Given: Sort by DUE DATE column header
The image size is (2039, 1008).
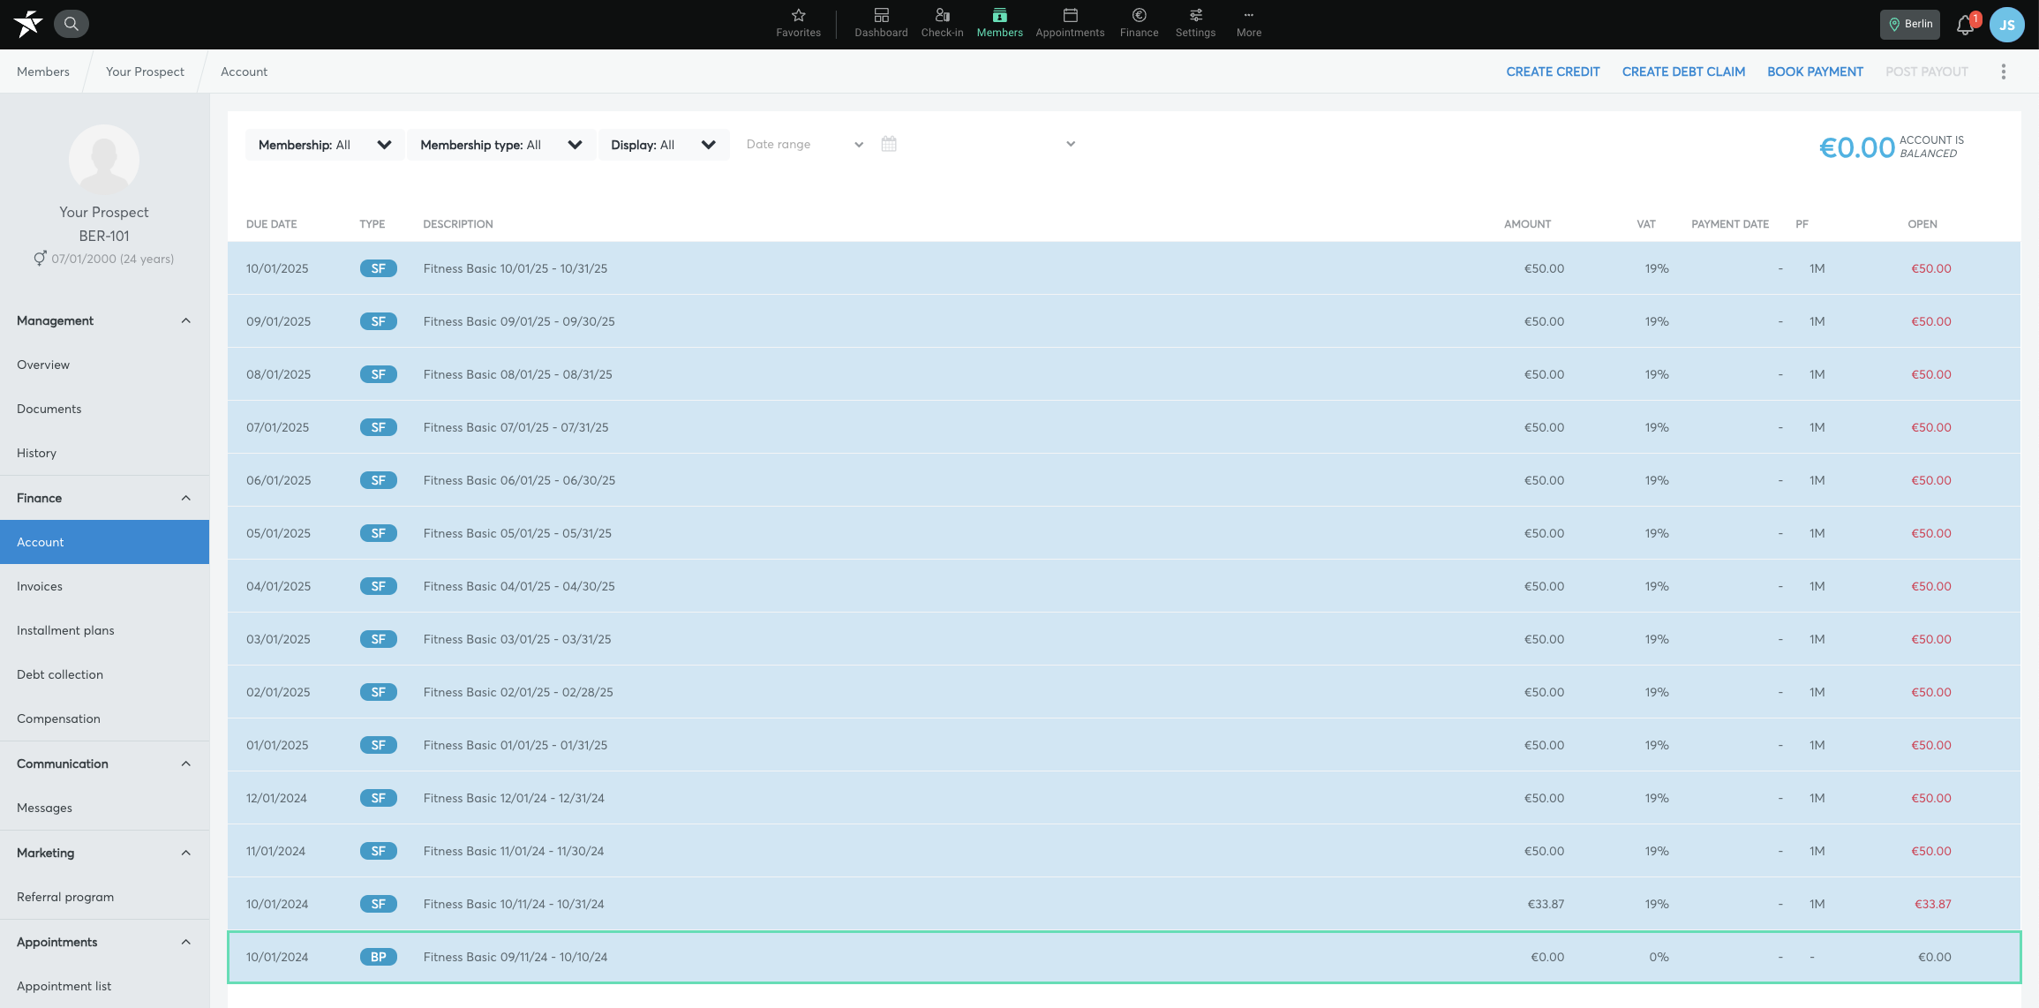Looking at the screenshot, I should pos(271,224).
